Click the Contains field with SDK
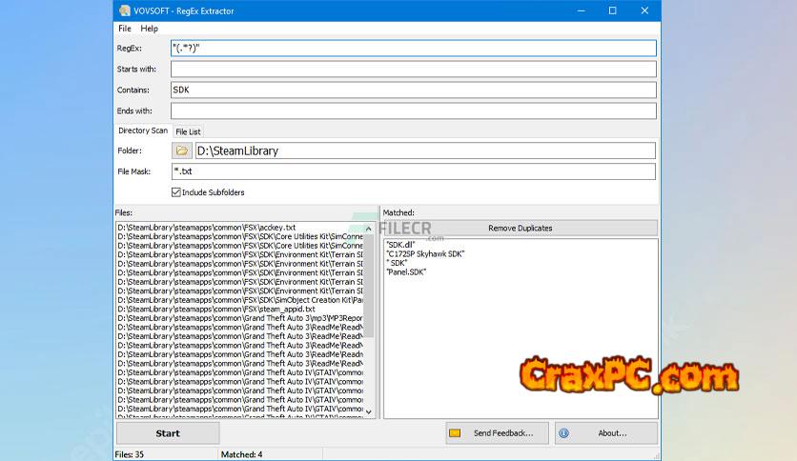This screenshot has height=461, width=797. point(413,90)
